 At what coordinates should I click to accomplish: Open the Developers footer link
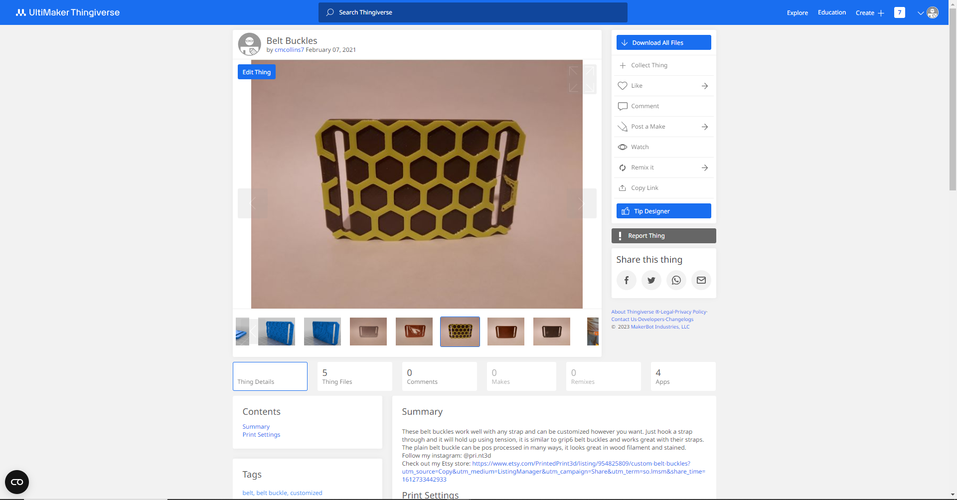pos(651,320)
